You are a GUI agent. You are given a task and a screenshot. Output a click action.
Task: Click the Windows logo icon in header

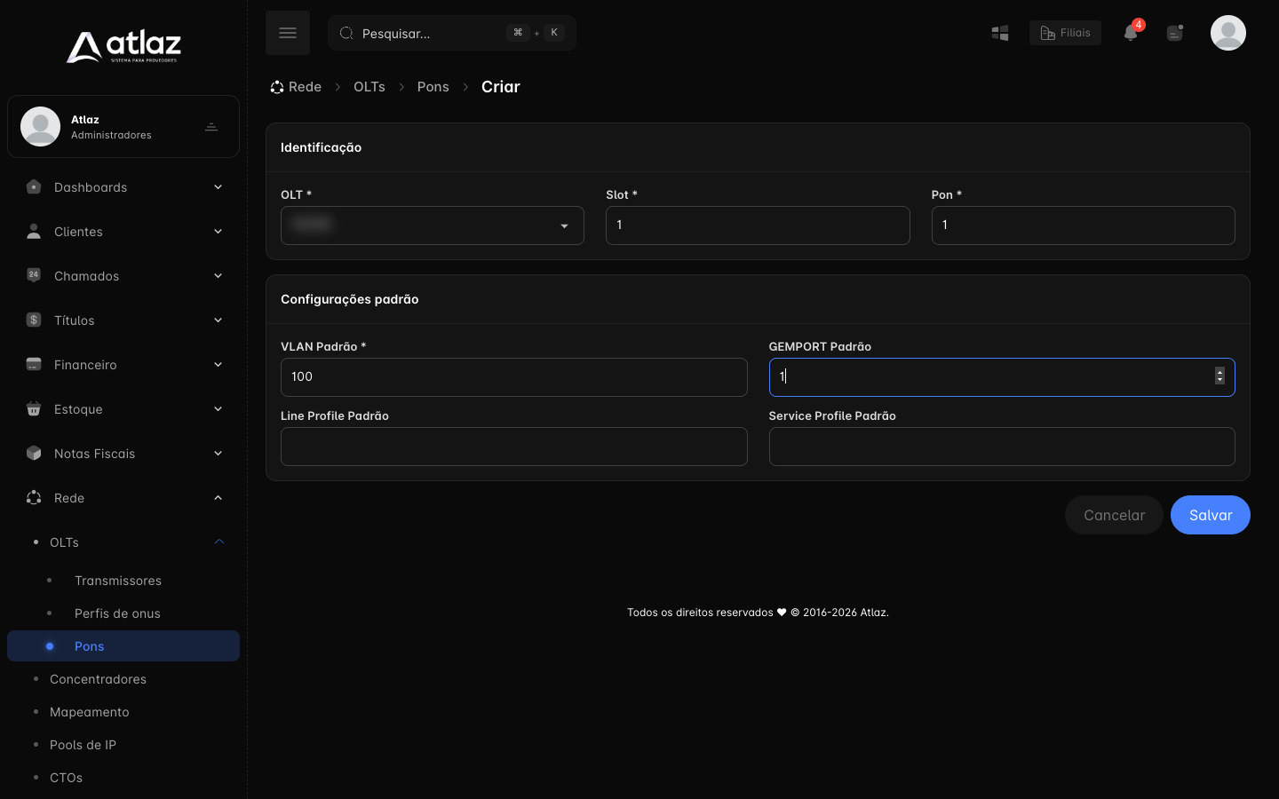[x=1000, y=33]
